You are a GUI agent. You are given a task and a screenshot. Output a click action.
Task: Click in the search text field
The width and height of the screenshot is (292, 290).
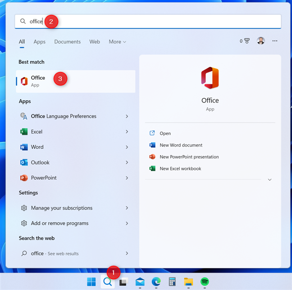click(148, 22)
